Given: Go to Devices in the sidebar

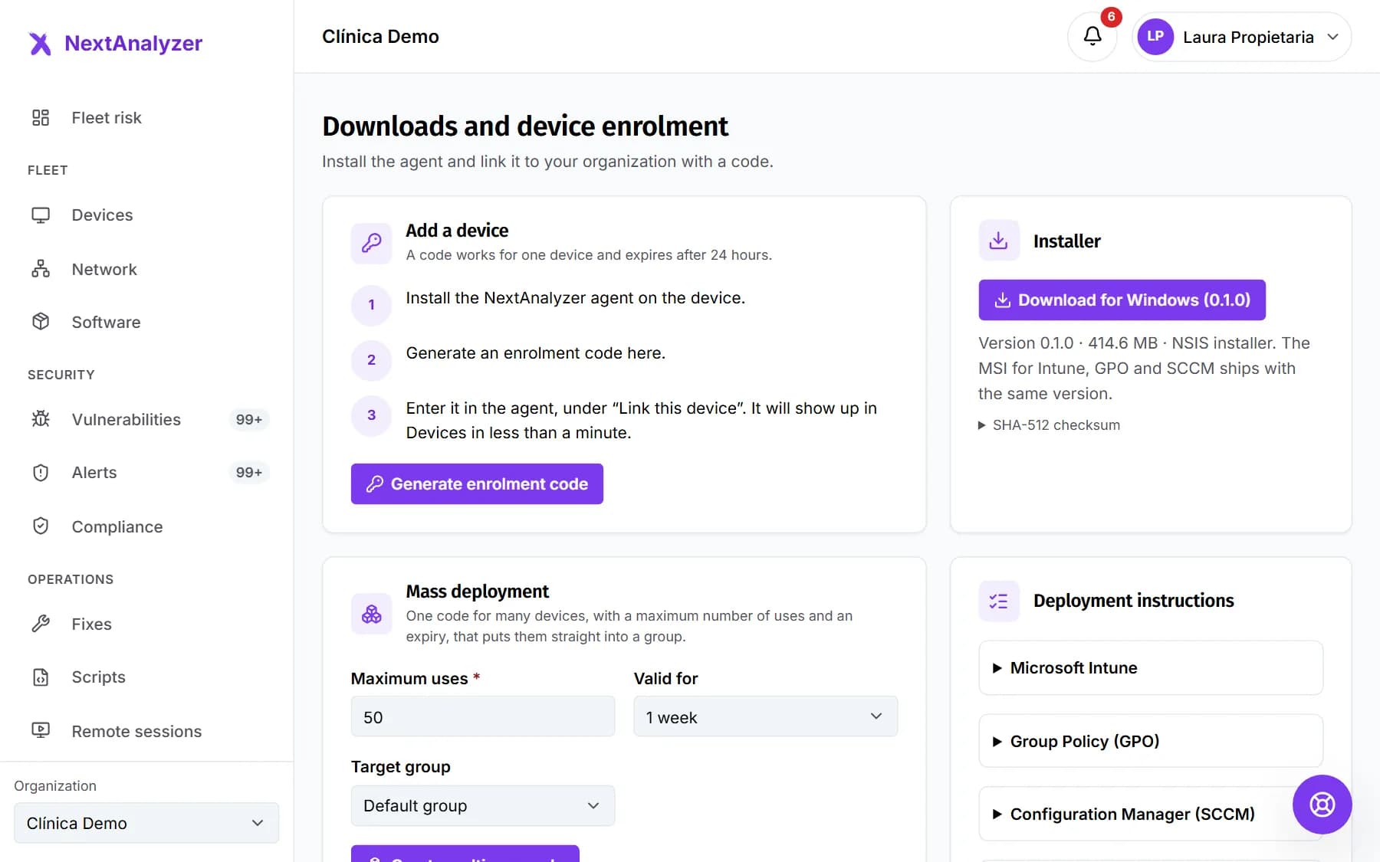Looking at the screenshot, I should point(146,215).
